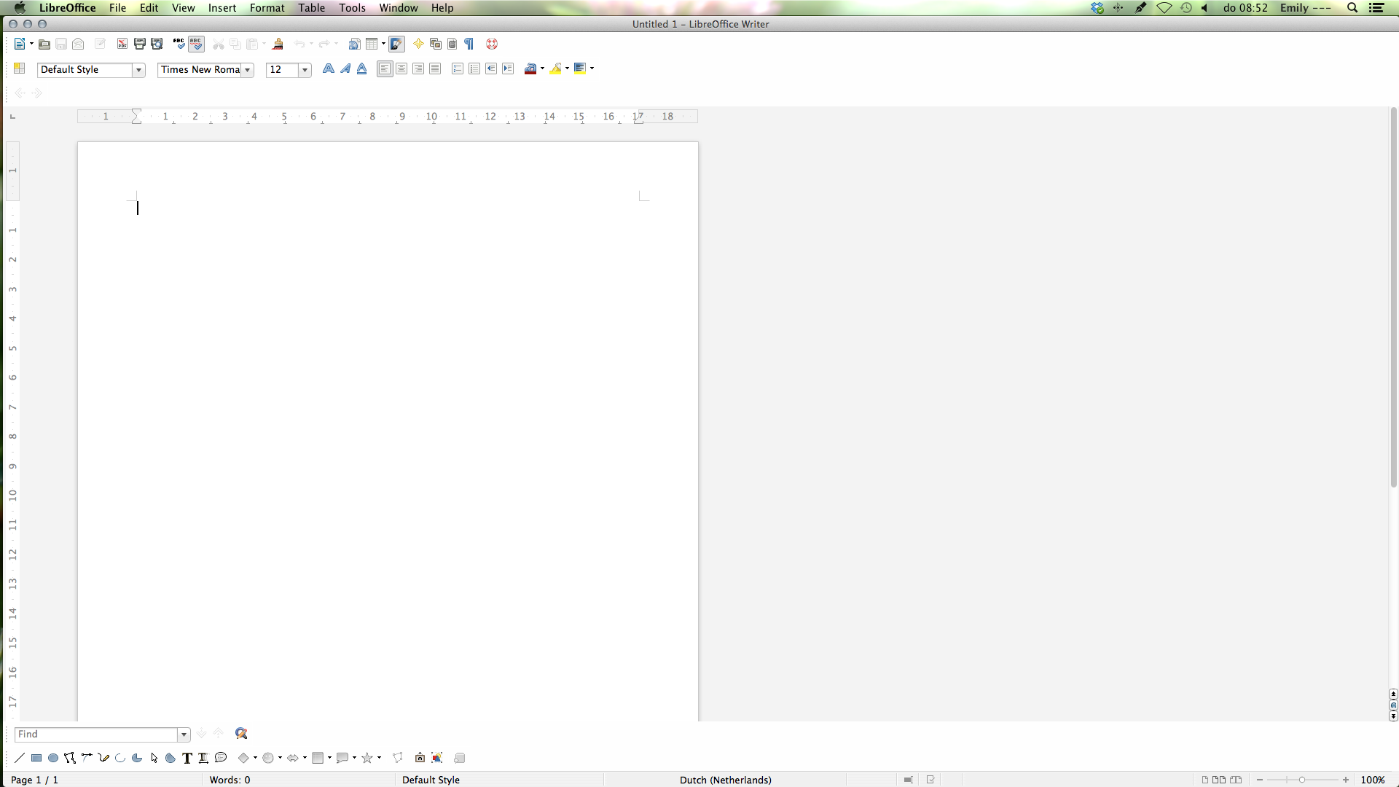This screenshot has height=787, width=1399.
Task: Click Dutch (Netherlands) language in status bar
Action: pos(725,780)
